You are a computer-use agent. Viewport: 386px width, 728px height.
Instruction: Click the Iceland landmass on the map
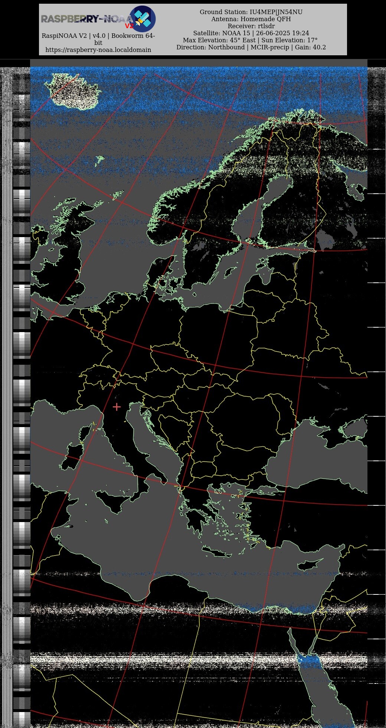pyautogui.click(x=74, y=92)
